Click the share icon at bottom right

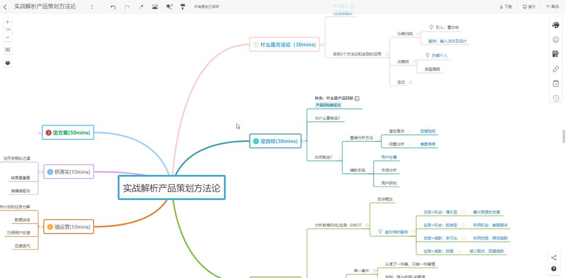coord(554,258)
